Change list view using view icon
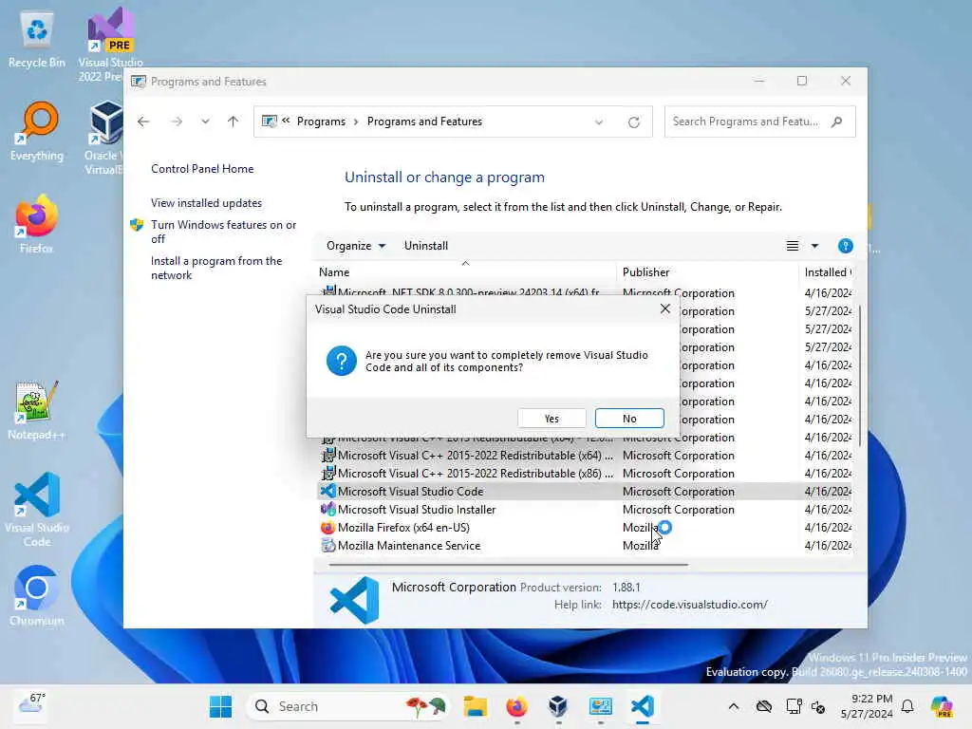972x729 pixels. tap(793, 246)
